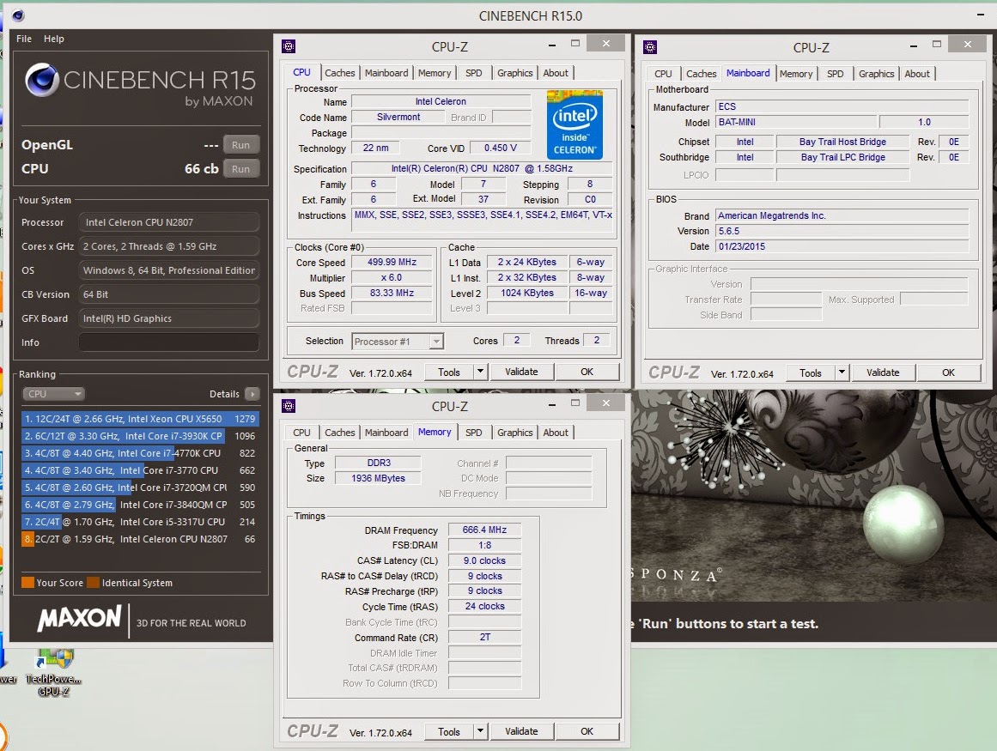The image size is (997, 751).
Task: Click the CPU-Z icon in Memory CPU-Z window
Action: (289, 406)
